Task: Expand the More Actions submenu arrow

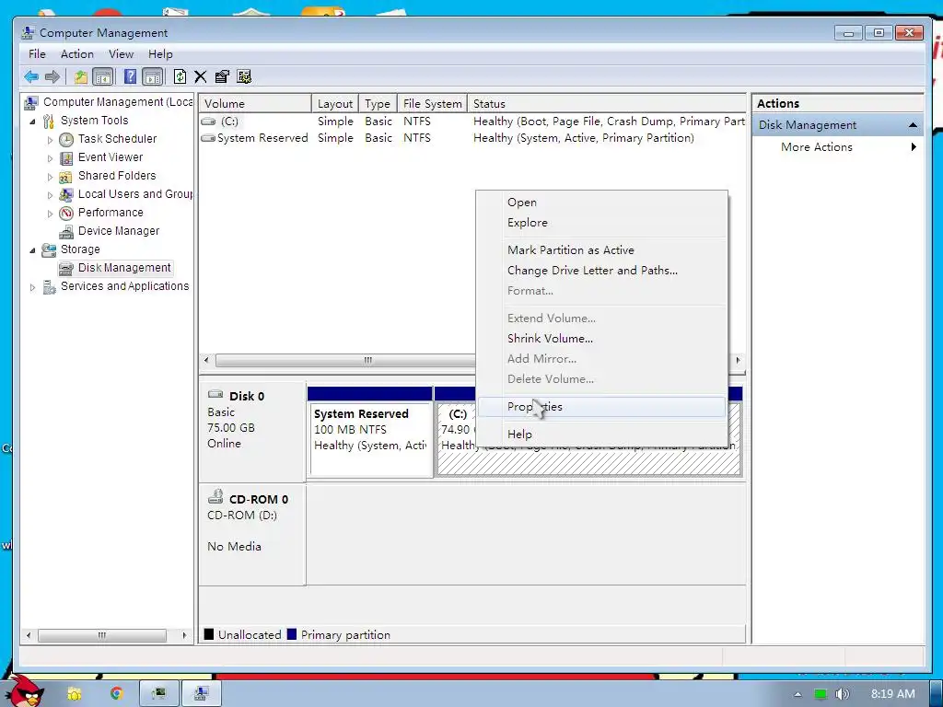Action: [914, 146]
